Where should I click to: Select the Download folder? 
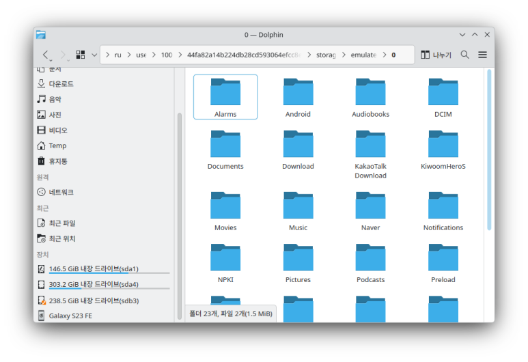(298, 149)
